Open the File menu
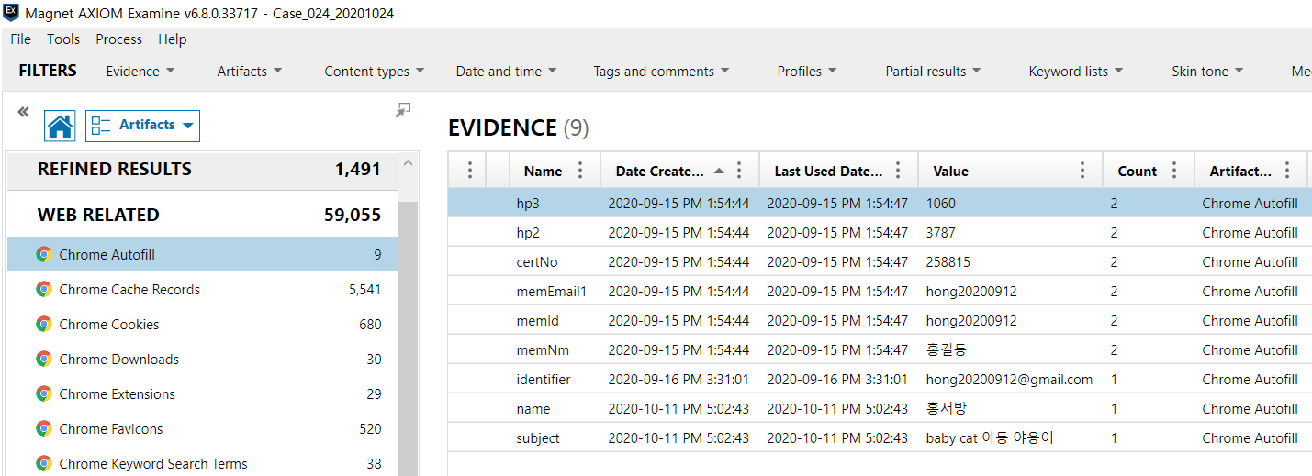This screenshot has width=1312, height=476. 20,39
